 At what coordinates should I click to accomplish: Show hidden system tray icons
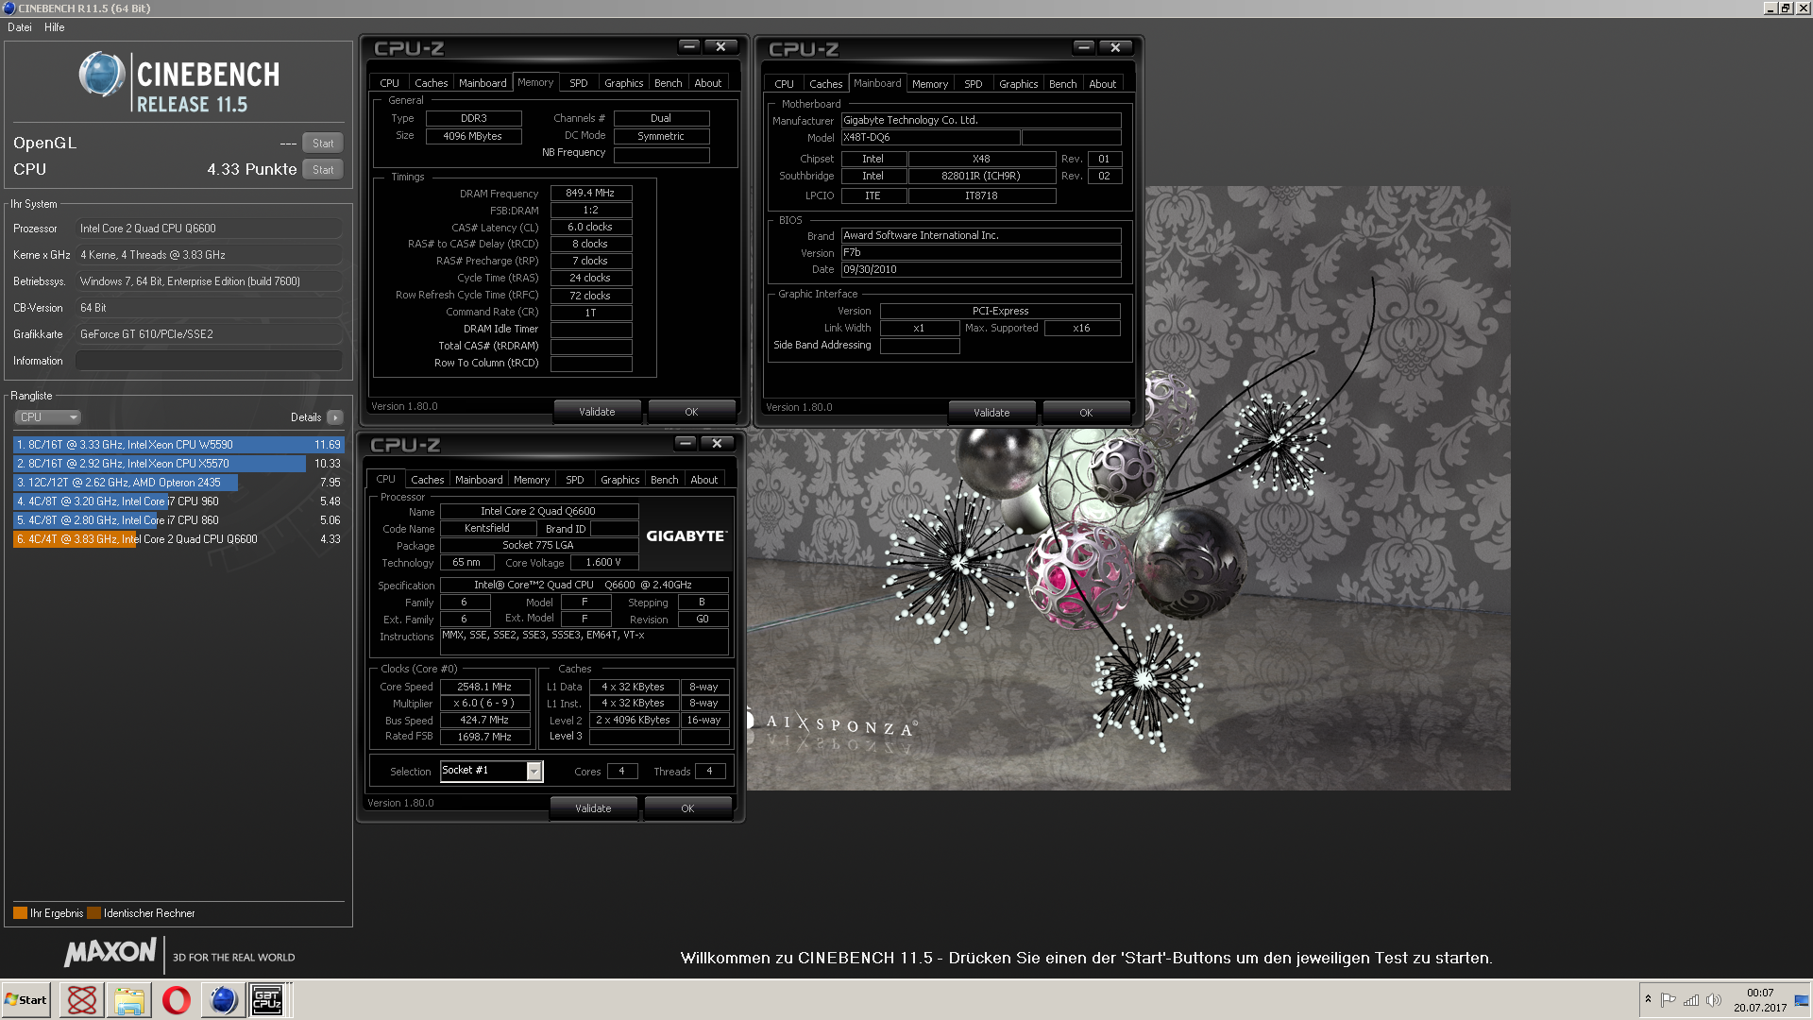tap(1648, 999)
